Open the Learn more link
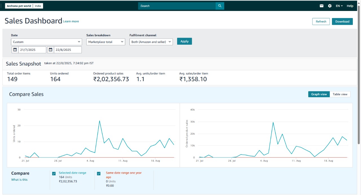 (x=71, y=21)
